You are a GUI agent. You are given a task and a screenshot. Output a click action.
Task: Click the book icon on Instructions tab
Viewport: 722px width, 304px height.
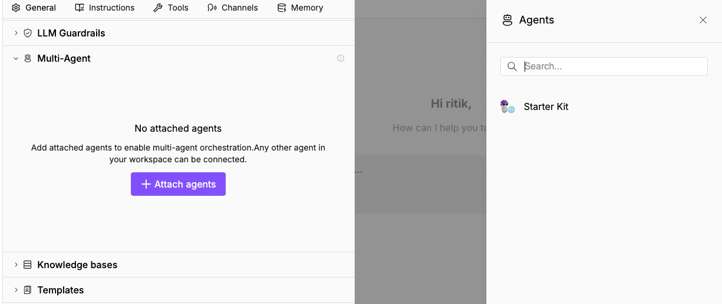tap(80, 8)
